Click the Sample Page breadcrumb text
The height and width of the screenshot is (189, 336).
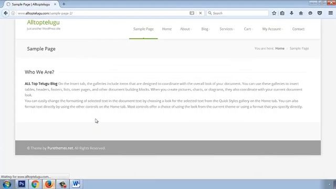point(299,48)
